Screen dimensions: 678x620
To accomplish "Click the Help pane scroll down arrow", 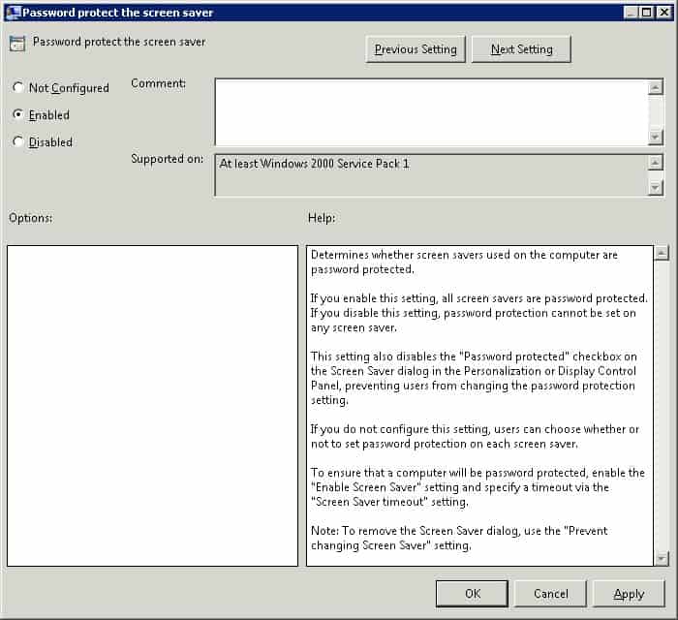I will [x=662, y=558].
